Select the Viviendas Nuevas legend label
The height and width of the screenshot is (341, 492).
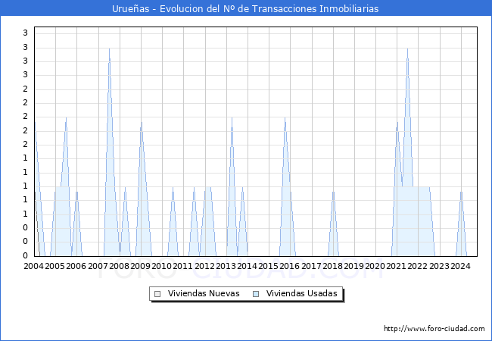204,293
